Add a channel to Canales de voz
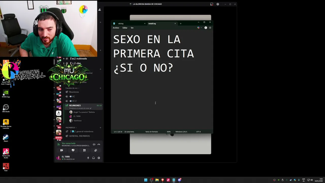The width and height of the screenshot is (325, 183). coord(100,88)
